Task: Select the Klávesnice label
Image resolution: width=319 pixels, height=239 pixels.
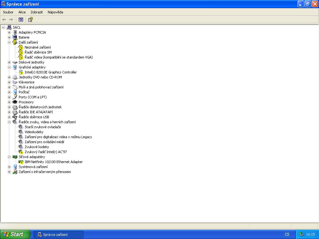Action: point(26,82)
